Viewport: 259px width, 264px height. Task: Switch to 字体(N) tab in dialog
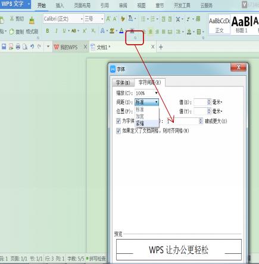coord(123,83)
